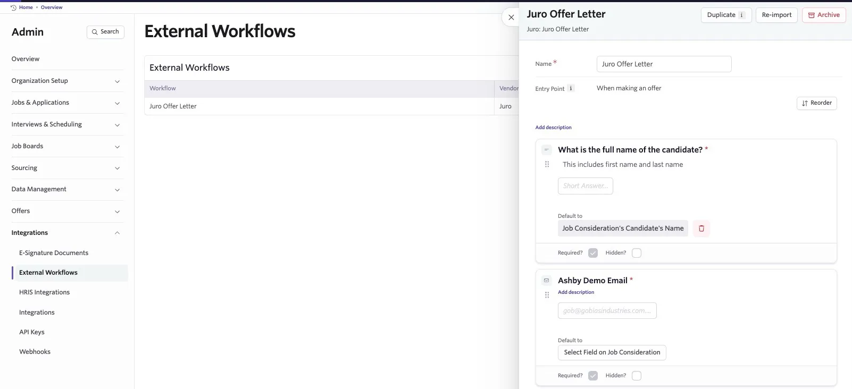Screen dimensions: 852x389
Task: Click Overview breadcrumb link
Action: click(x=52, y=7)
